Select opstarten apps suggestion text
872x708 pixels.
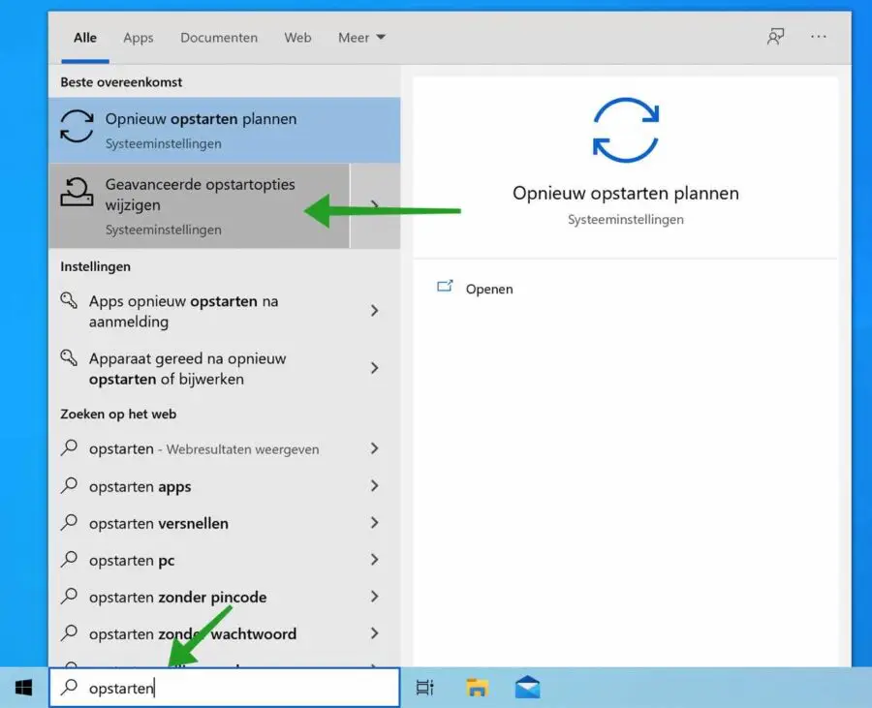pyautogui.click(x=140, y=487)
